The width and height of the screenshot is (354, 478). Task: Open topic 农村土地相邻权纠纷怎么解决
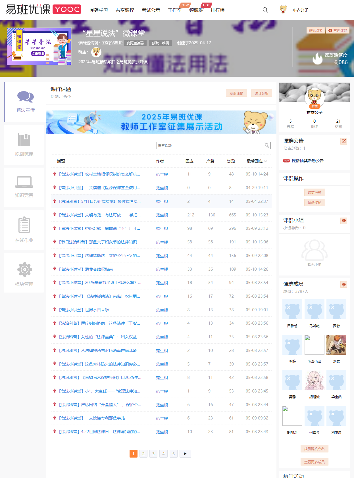tap(99, 174)
